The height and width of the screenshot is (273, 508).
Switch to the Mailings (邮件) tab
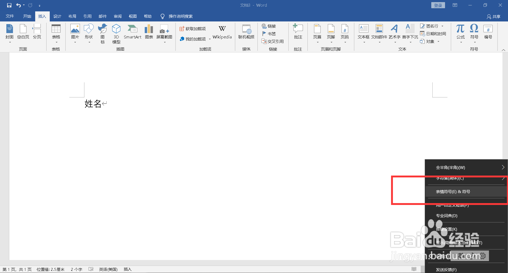click(103, 16)
